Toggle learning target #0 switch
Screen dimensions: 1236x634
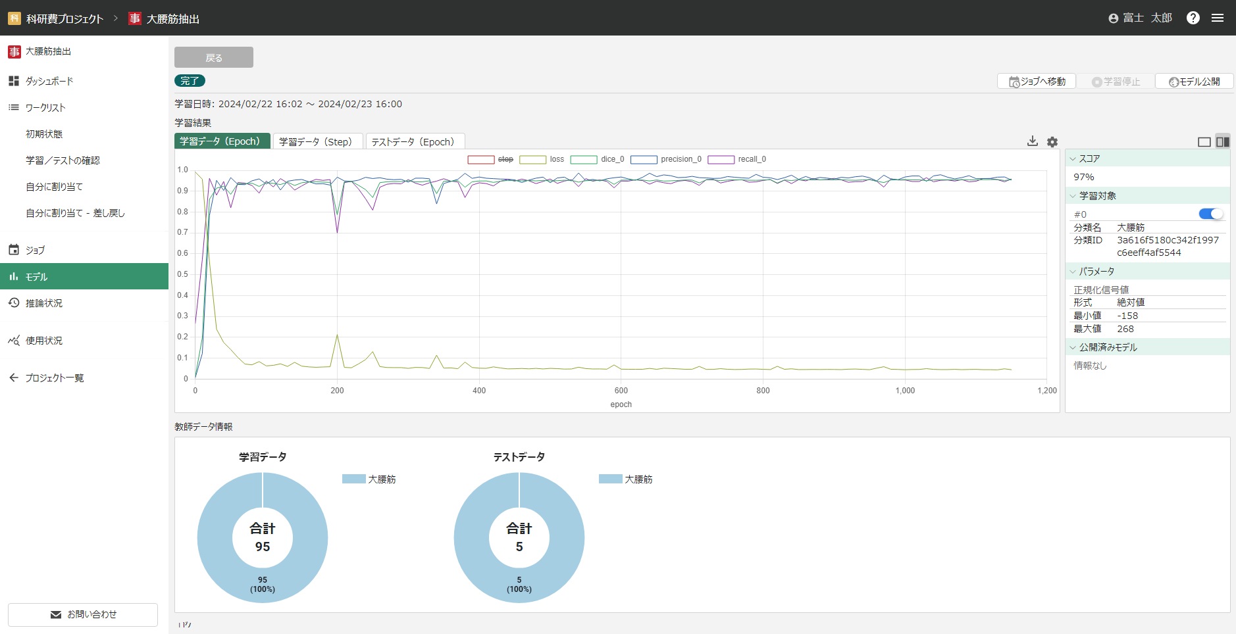pyautogui.click(x=1210, y=214)
